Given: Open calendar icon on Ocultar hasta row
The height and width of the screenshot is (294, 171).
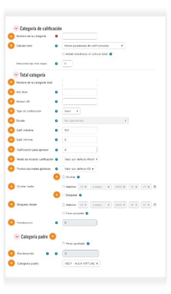Looking at the screenshot, I should 155,187.
